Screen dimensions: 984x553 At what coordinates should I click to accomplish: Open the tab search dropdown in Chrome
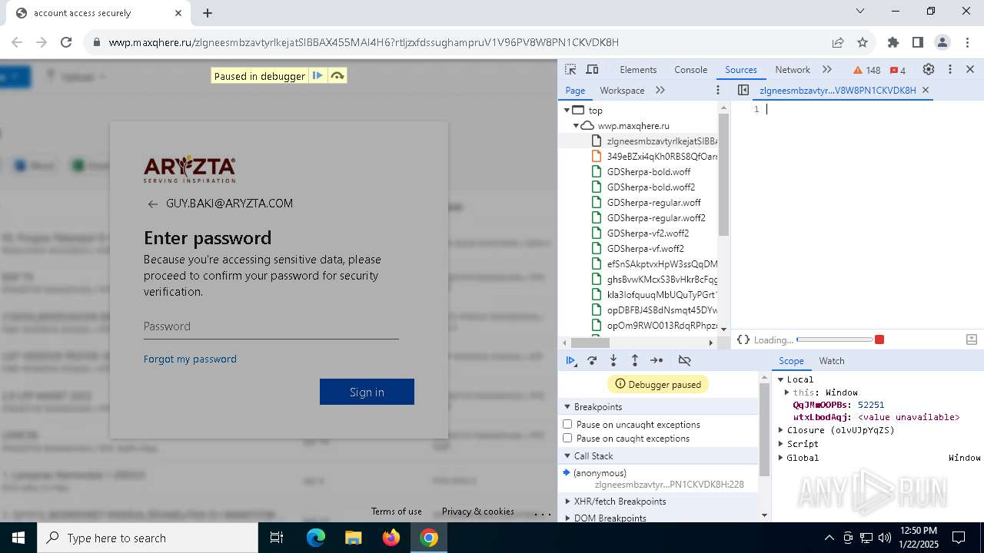[860, 12]
